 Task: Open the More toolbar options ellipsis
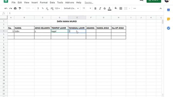(x=135, y=8)
